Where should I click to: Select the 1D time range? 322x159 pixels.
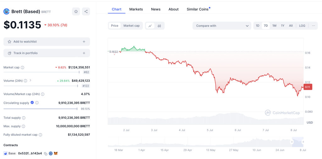click(258, 26)
